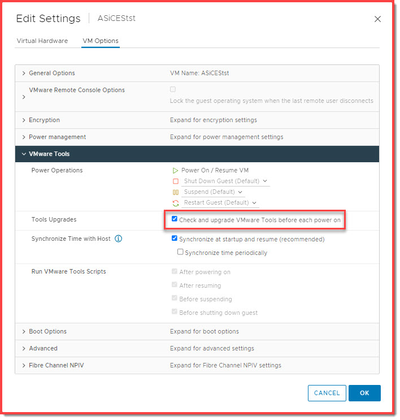
Task: Open the Shut Down Guest (Default) dropdown
Action: (226, 181)
